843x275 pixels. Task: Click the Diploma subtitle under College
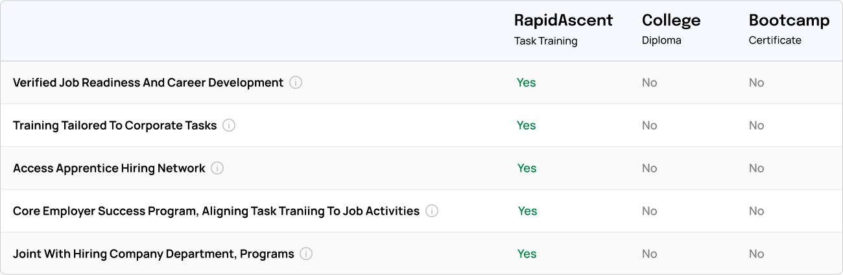[661, 40]
